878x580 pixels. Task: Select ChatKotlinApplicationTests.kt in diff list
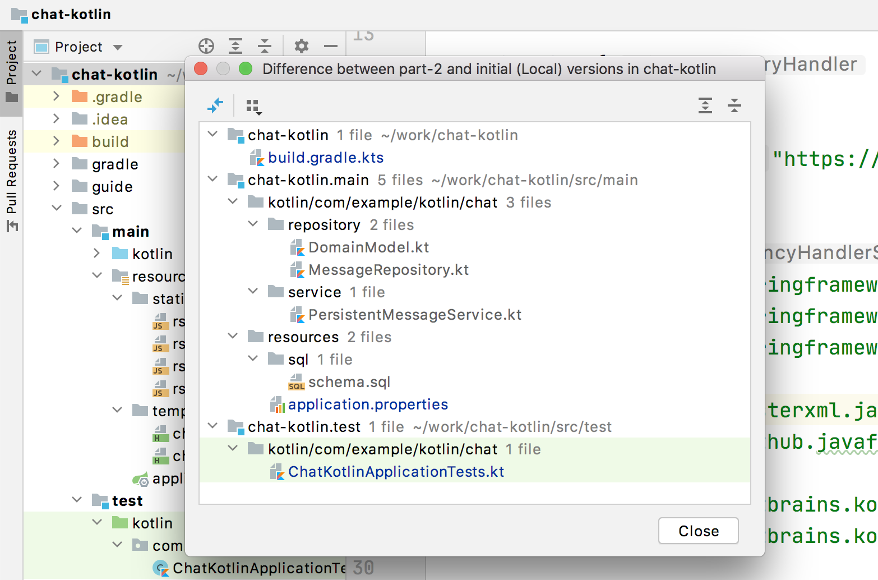(396, 472)
